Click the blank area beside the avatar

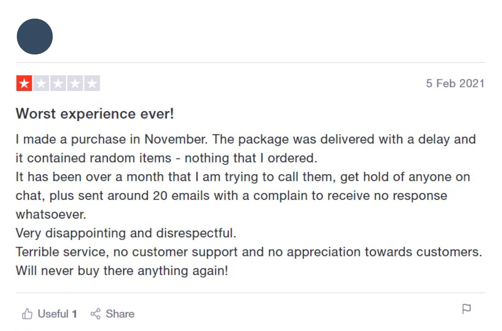251,36
